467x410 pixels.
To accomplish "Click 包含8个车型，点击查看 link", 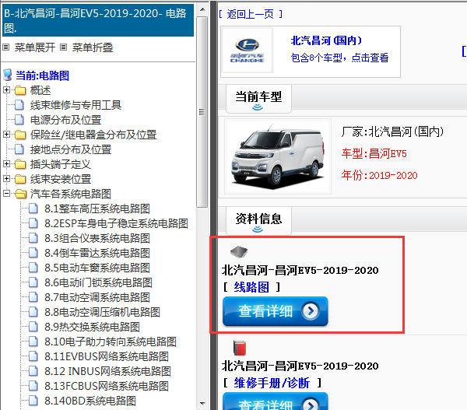I will [339, 58].
